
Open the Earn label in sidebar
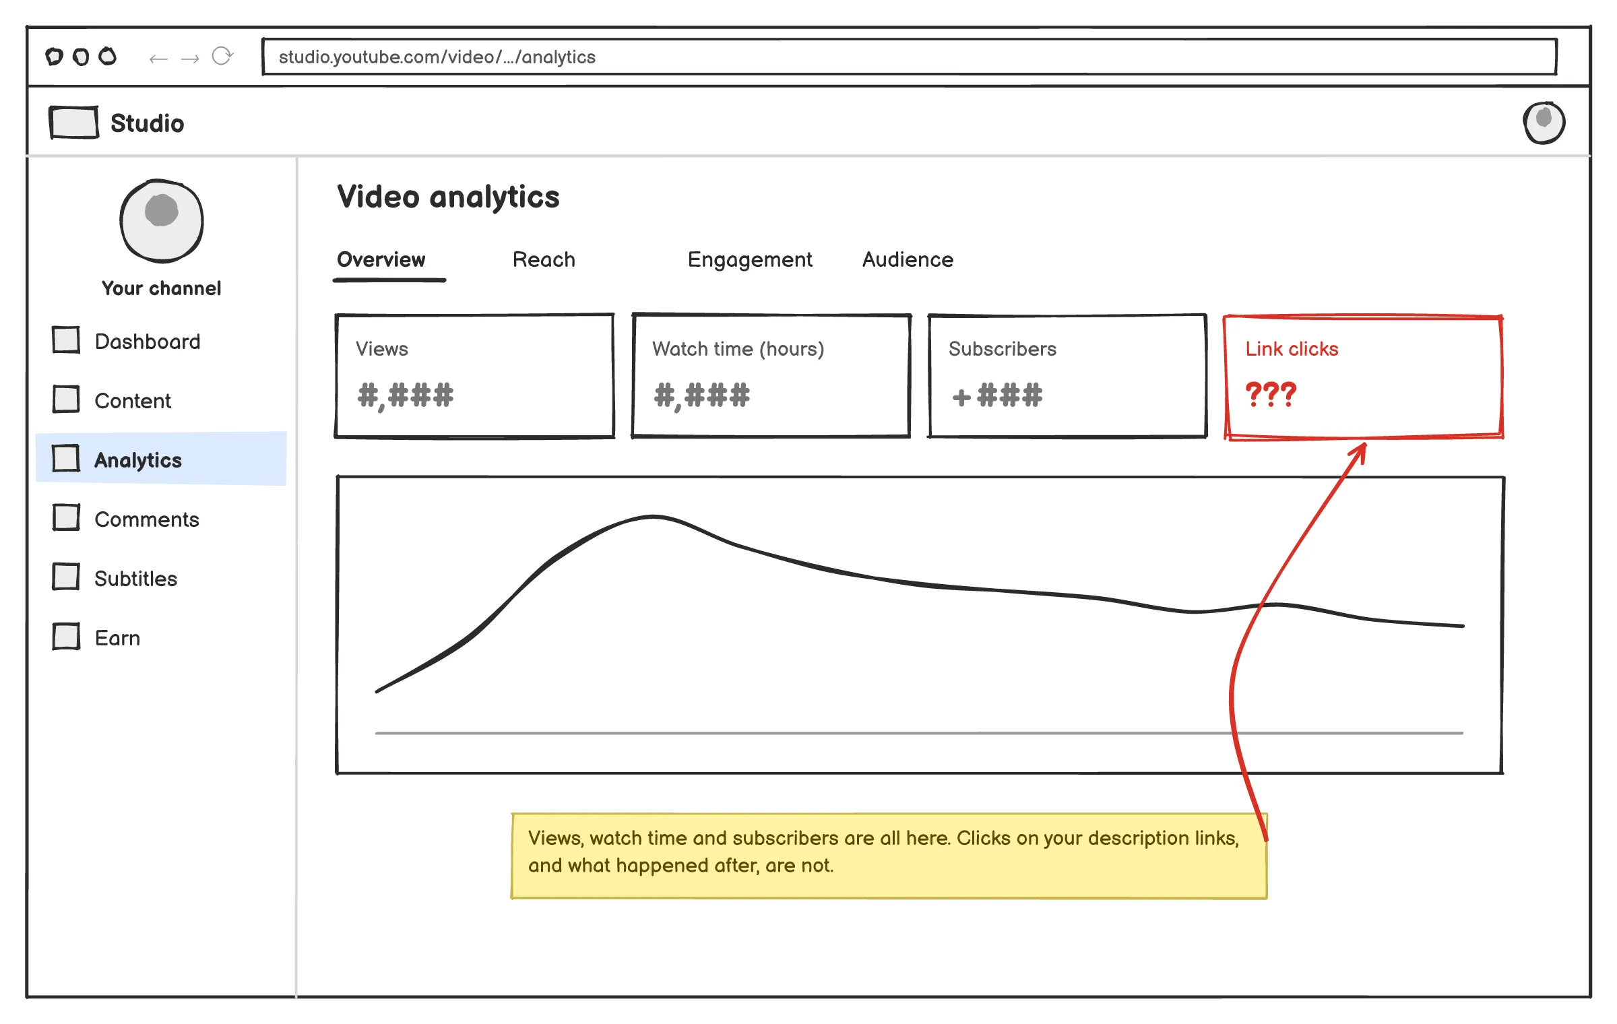coord(118,638)
